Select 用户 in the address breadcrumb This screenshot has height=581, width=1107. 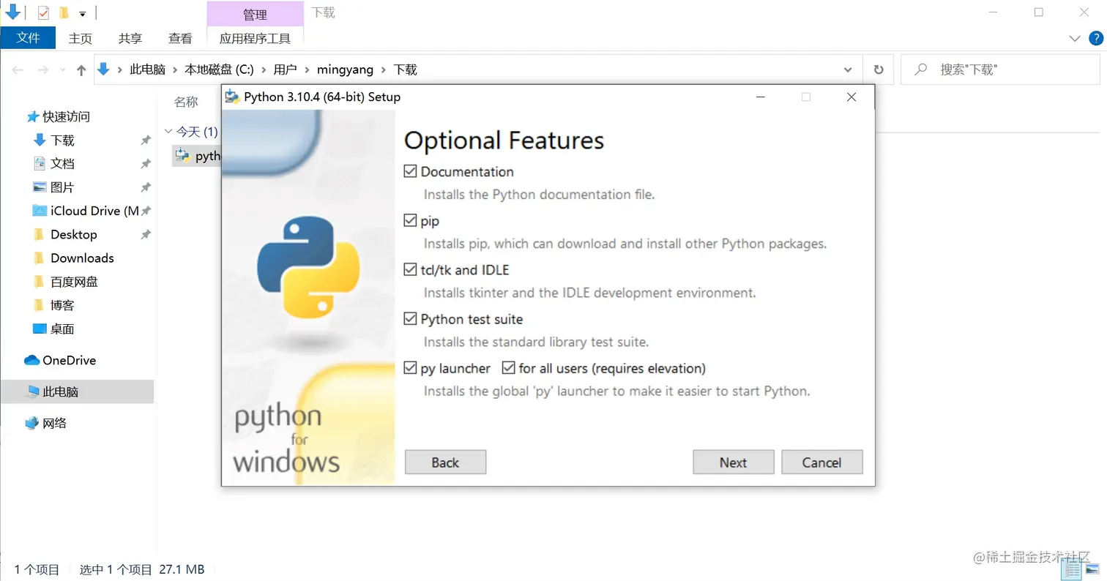click(x=286, y=70)
